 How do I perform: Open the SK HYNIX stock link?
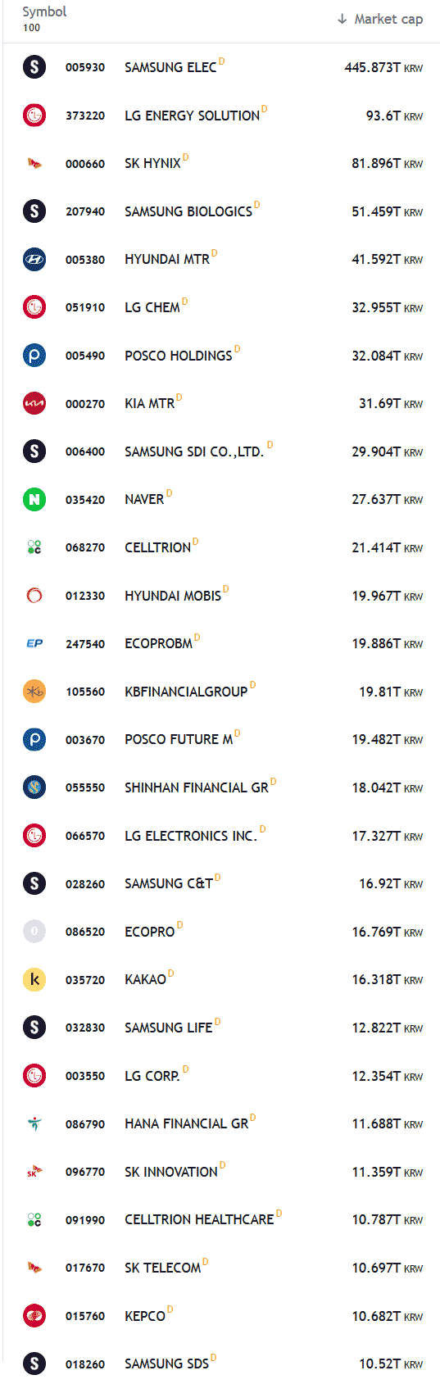coord(152,163)
